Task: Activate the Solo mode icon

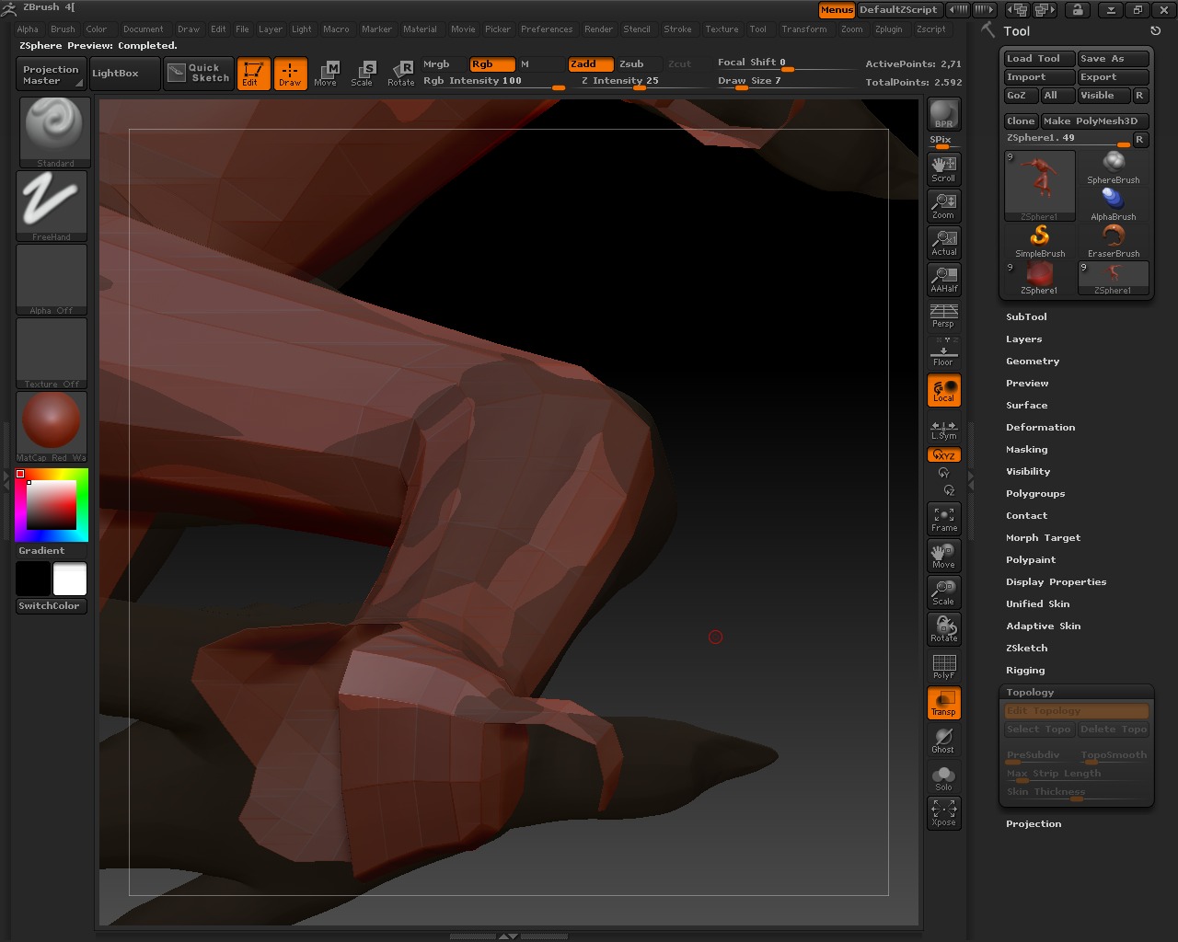Action: [x=943, y=777]
